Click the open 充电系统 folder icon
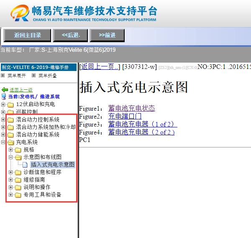Screen dimensions: 251x238 pos(11,142)
